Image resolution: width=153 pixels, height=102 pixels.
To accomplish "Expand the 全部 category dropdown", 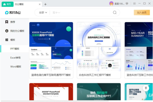I will tap(43, 13).
